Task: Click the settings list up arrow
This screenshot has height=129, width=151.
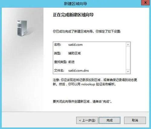Action: pos(128,45)
